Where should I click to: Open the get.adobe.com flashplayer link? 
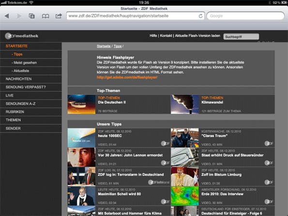point(127,77)
